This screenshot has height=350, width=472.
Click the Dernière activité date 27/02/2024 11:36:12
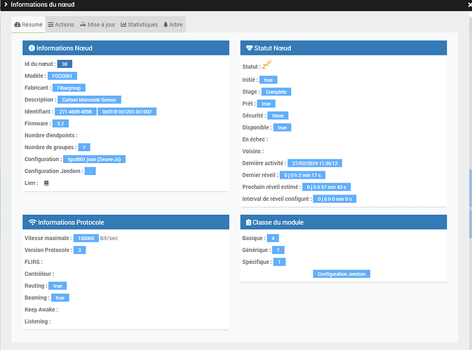coord(315,163)
